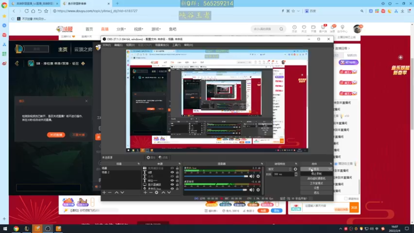
Task: Open OBS 视图(V) menu
Action: pos(130,45)
